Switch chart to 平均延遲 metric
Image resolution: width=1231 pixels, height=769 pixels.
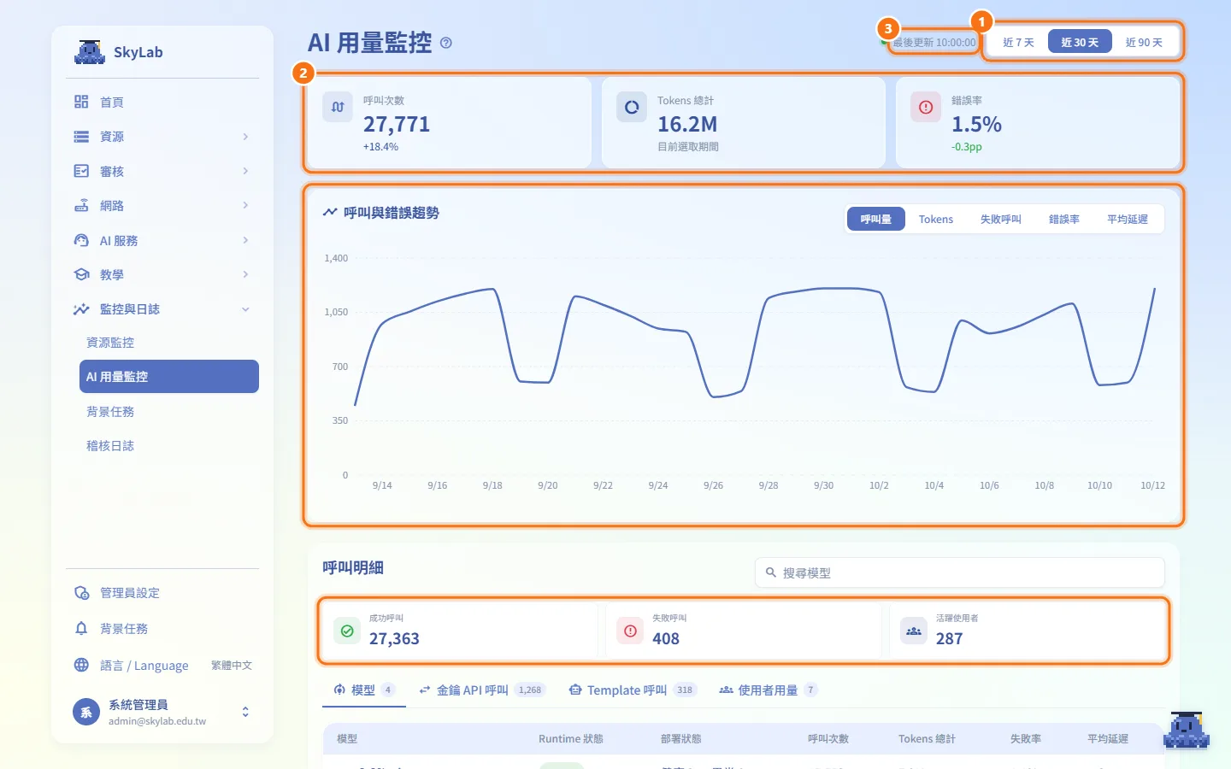(x=1128, y=220)
